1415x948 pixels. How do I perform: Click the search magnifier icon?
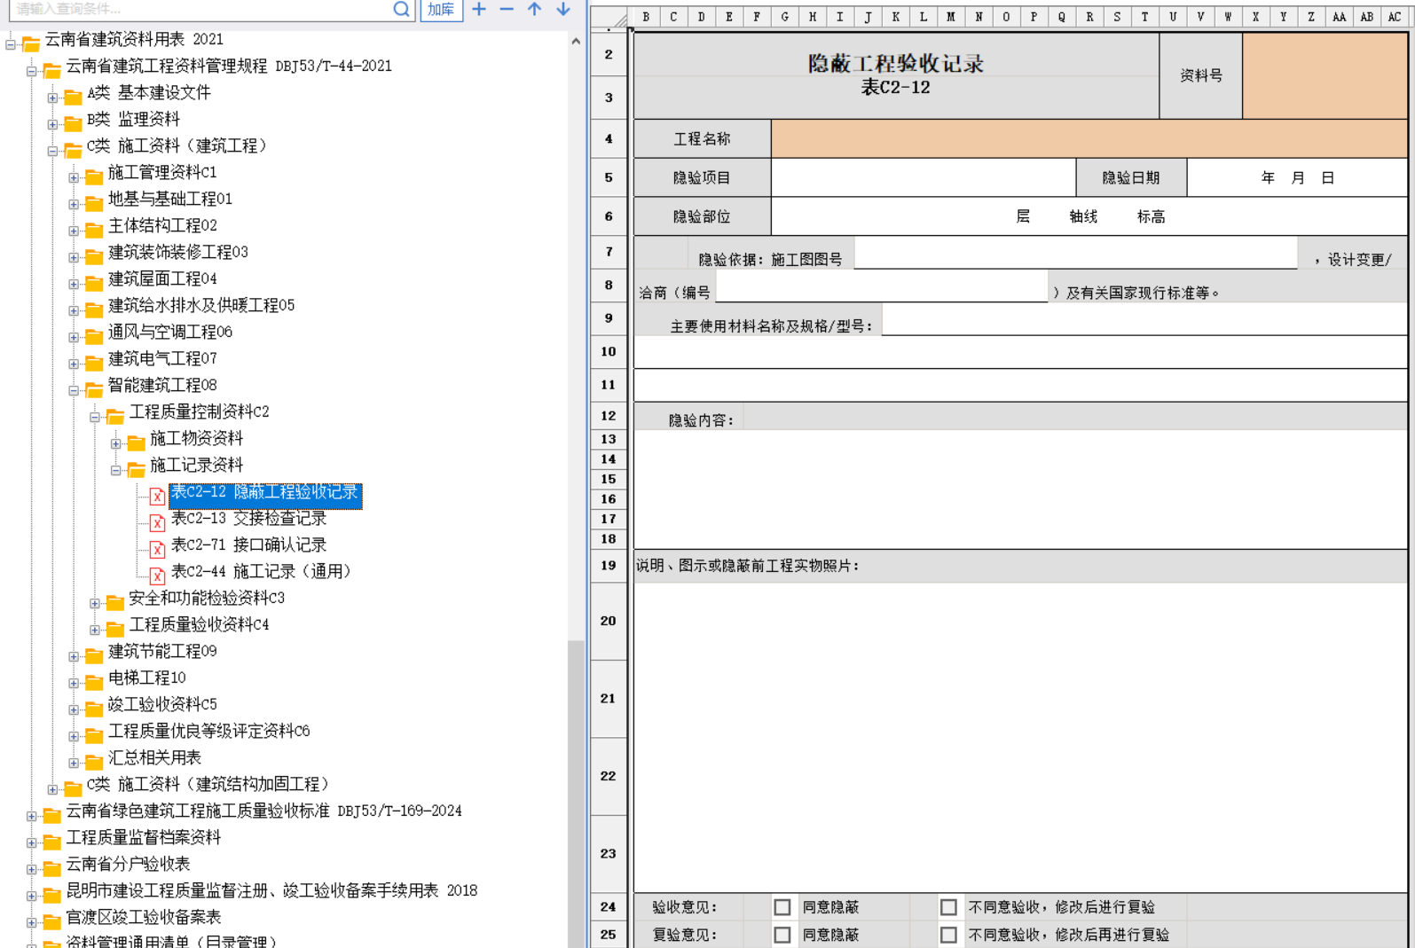pyautogui.click(x=401, y=9)
